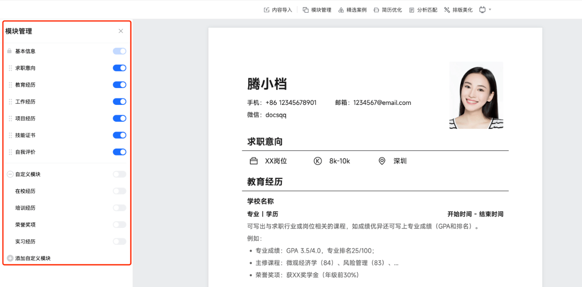Click 添加自定义模块 to add a module
The image size is (582, 287).
28,257
